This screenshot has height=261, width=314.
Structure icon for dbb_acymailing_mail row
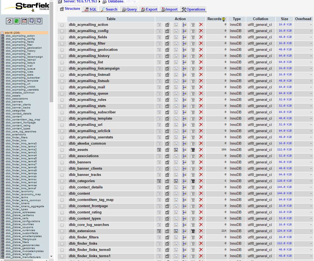(x=167, y=87)
